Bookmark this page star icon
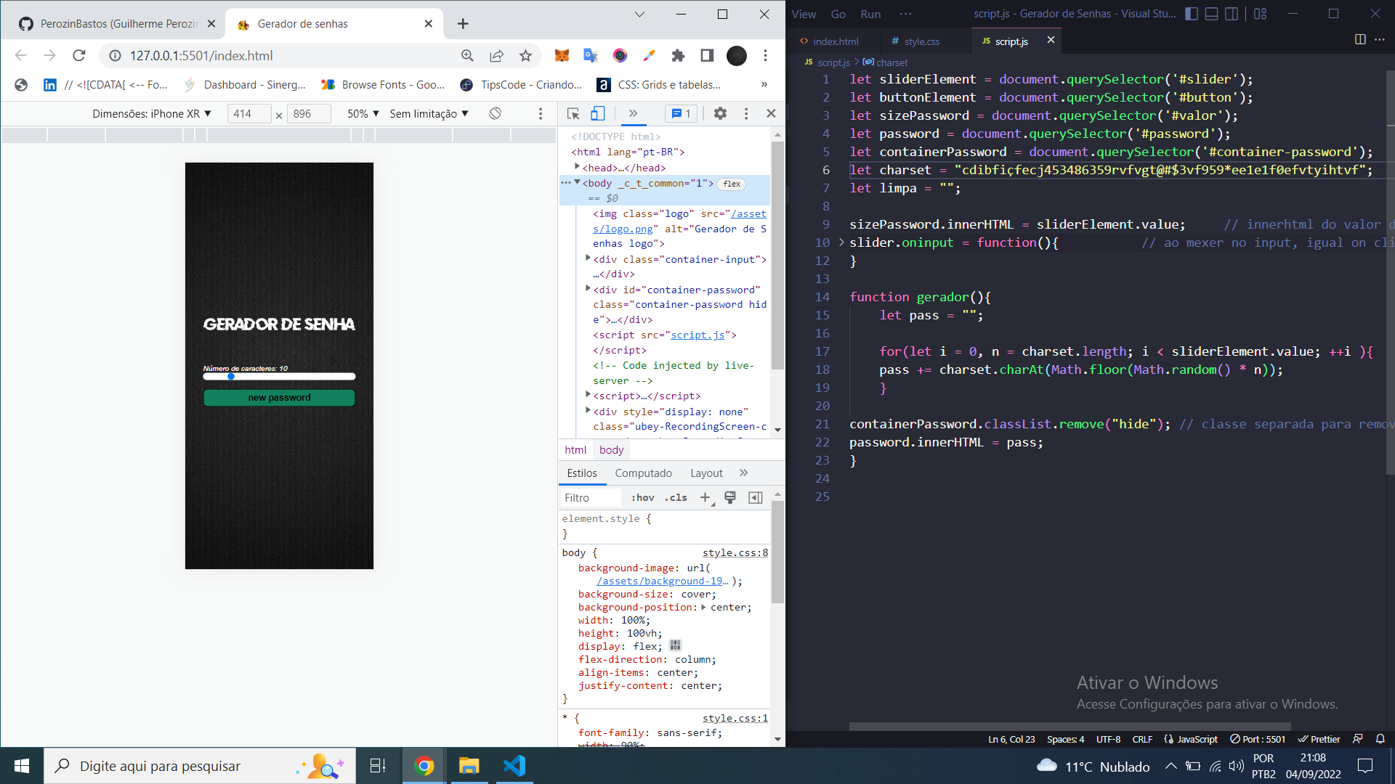Image resolution: width=1395 pixels, height=784 pixels. [x=525, y=55]
